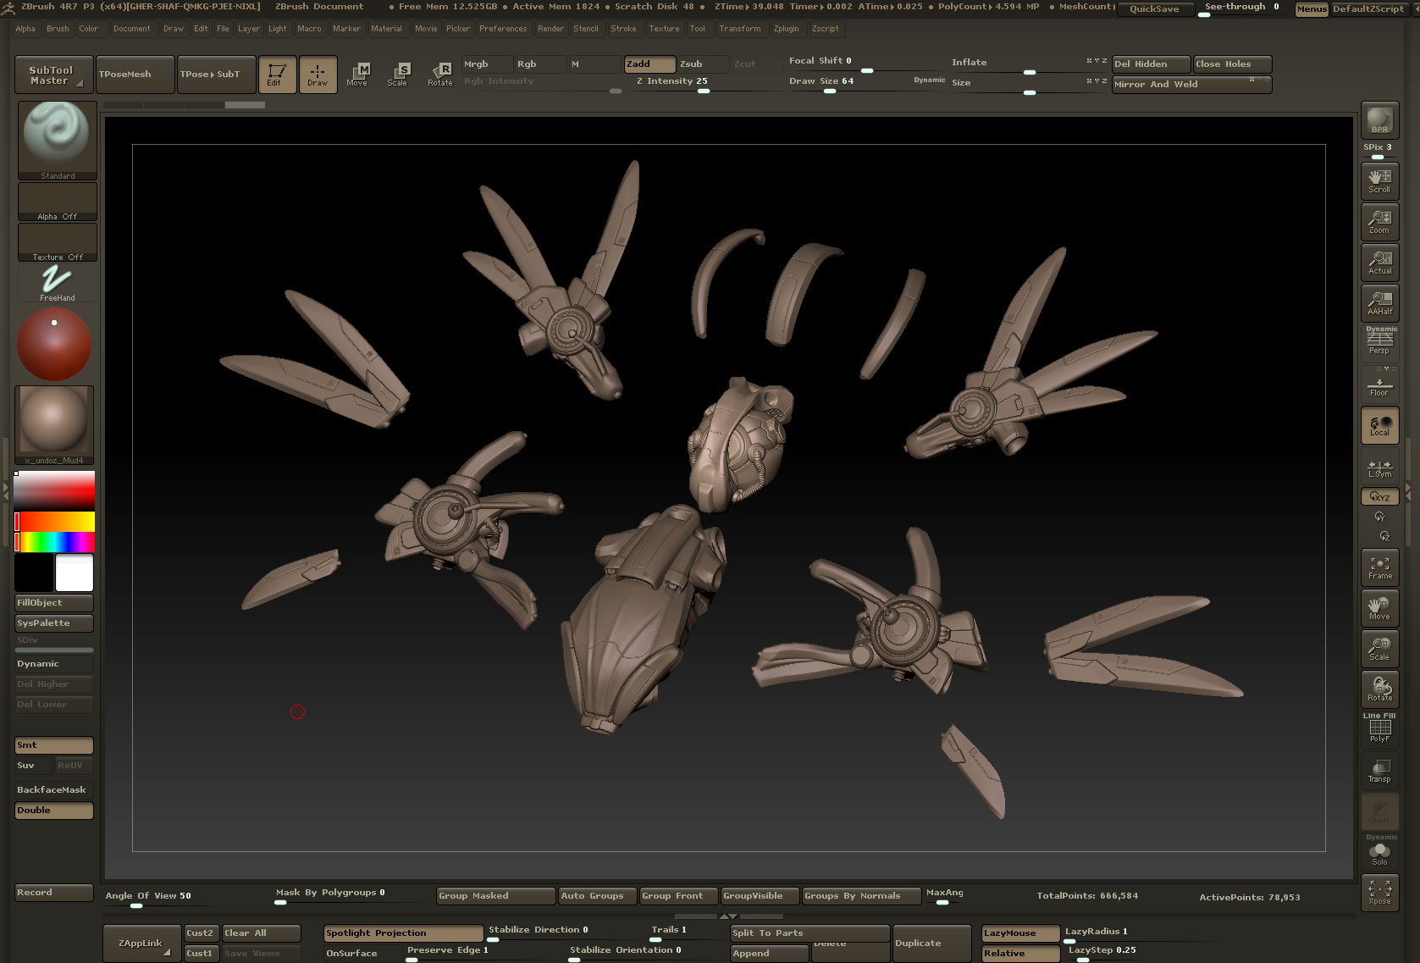Click Mirror And Weld button

point(1191,85)
